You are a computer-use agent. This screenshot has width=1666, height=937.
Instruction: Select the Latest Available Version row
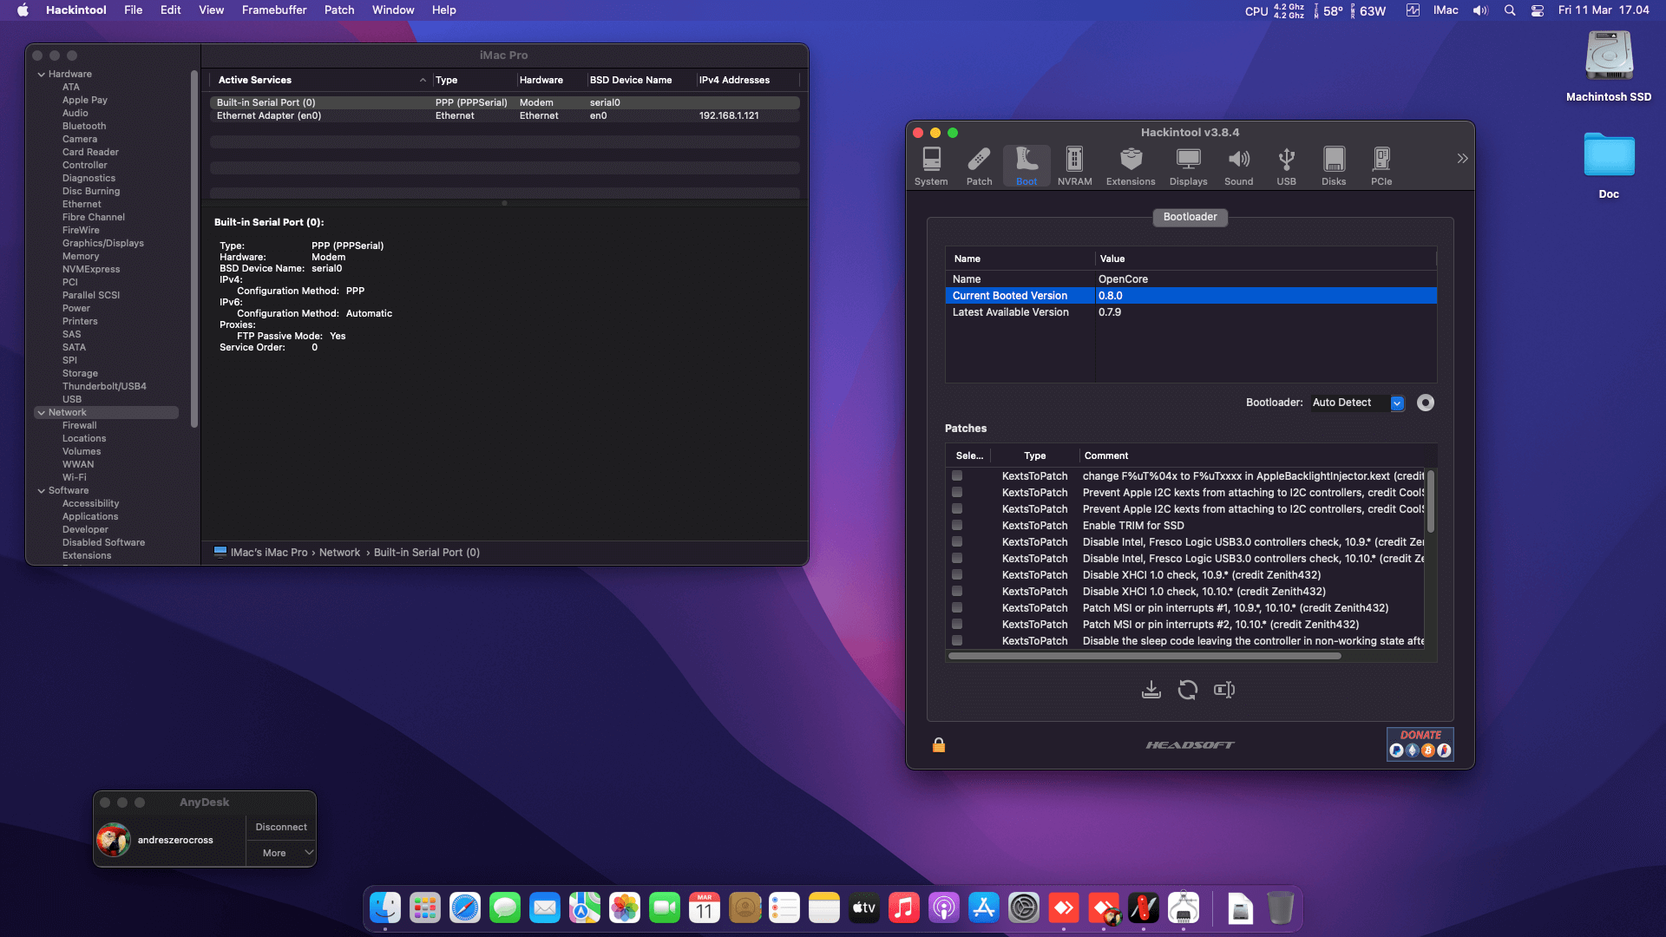pyautogui.click(x=1190, y=312)
